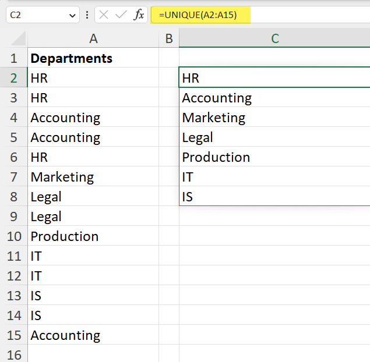Click cell C8 containing IS
Viewport: 370px width, 362px height.
click(274, 197)
